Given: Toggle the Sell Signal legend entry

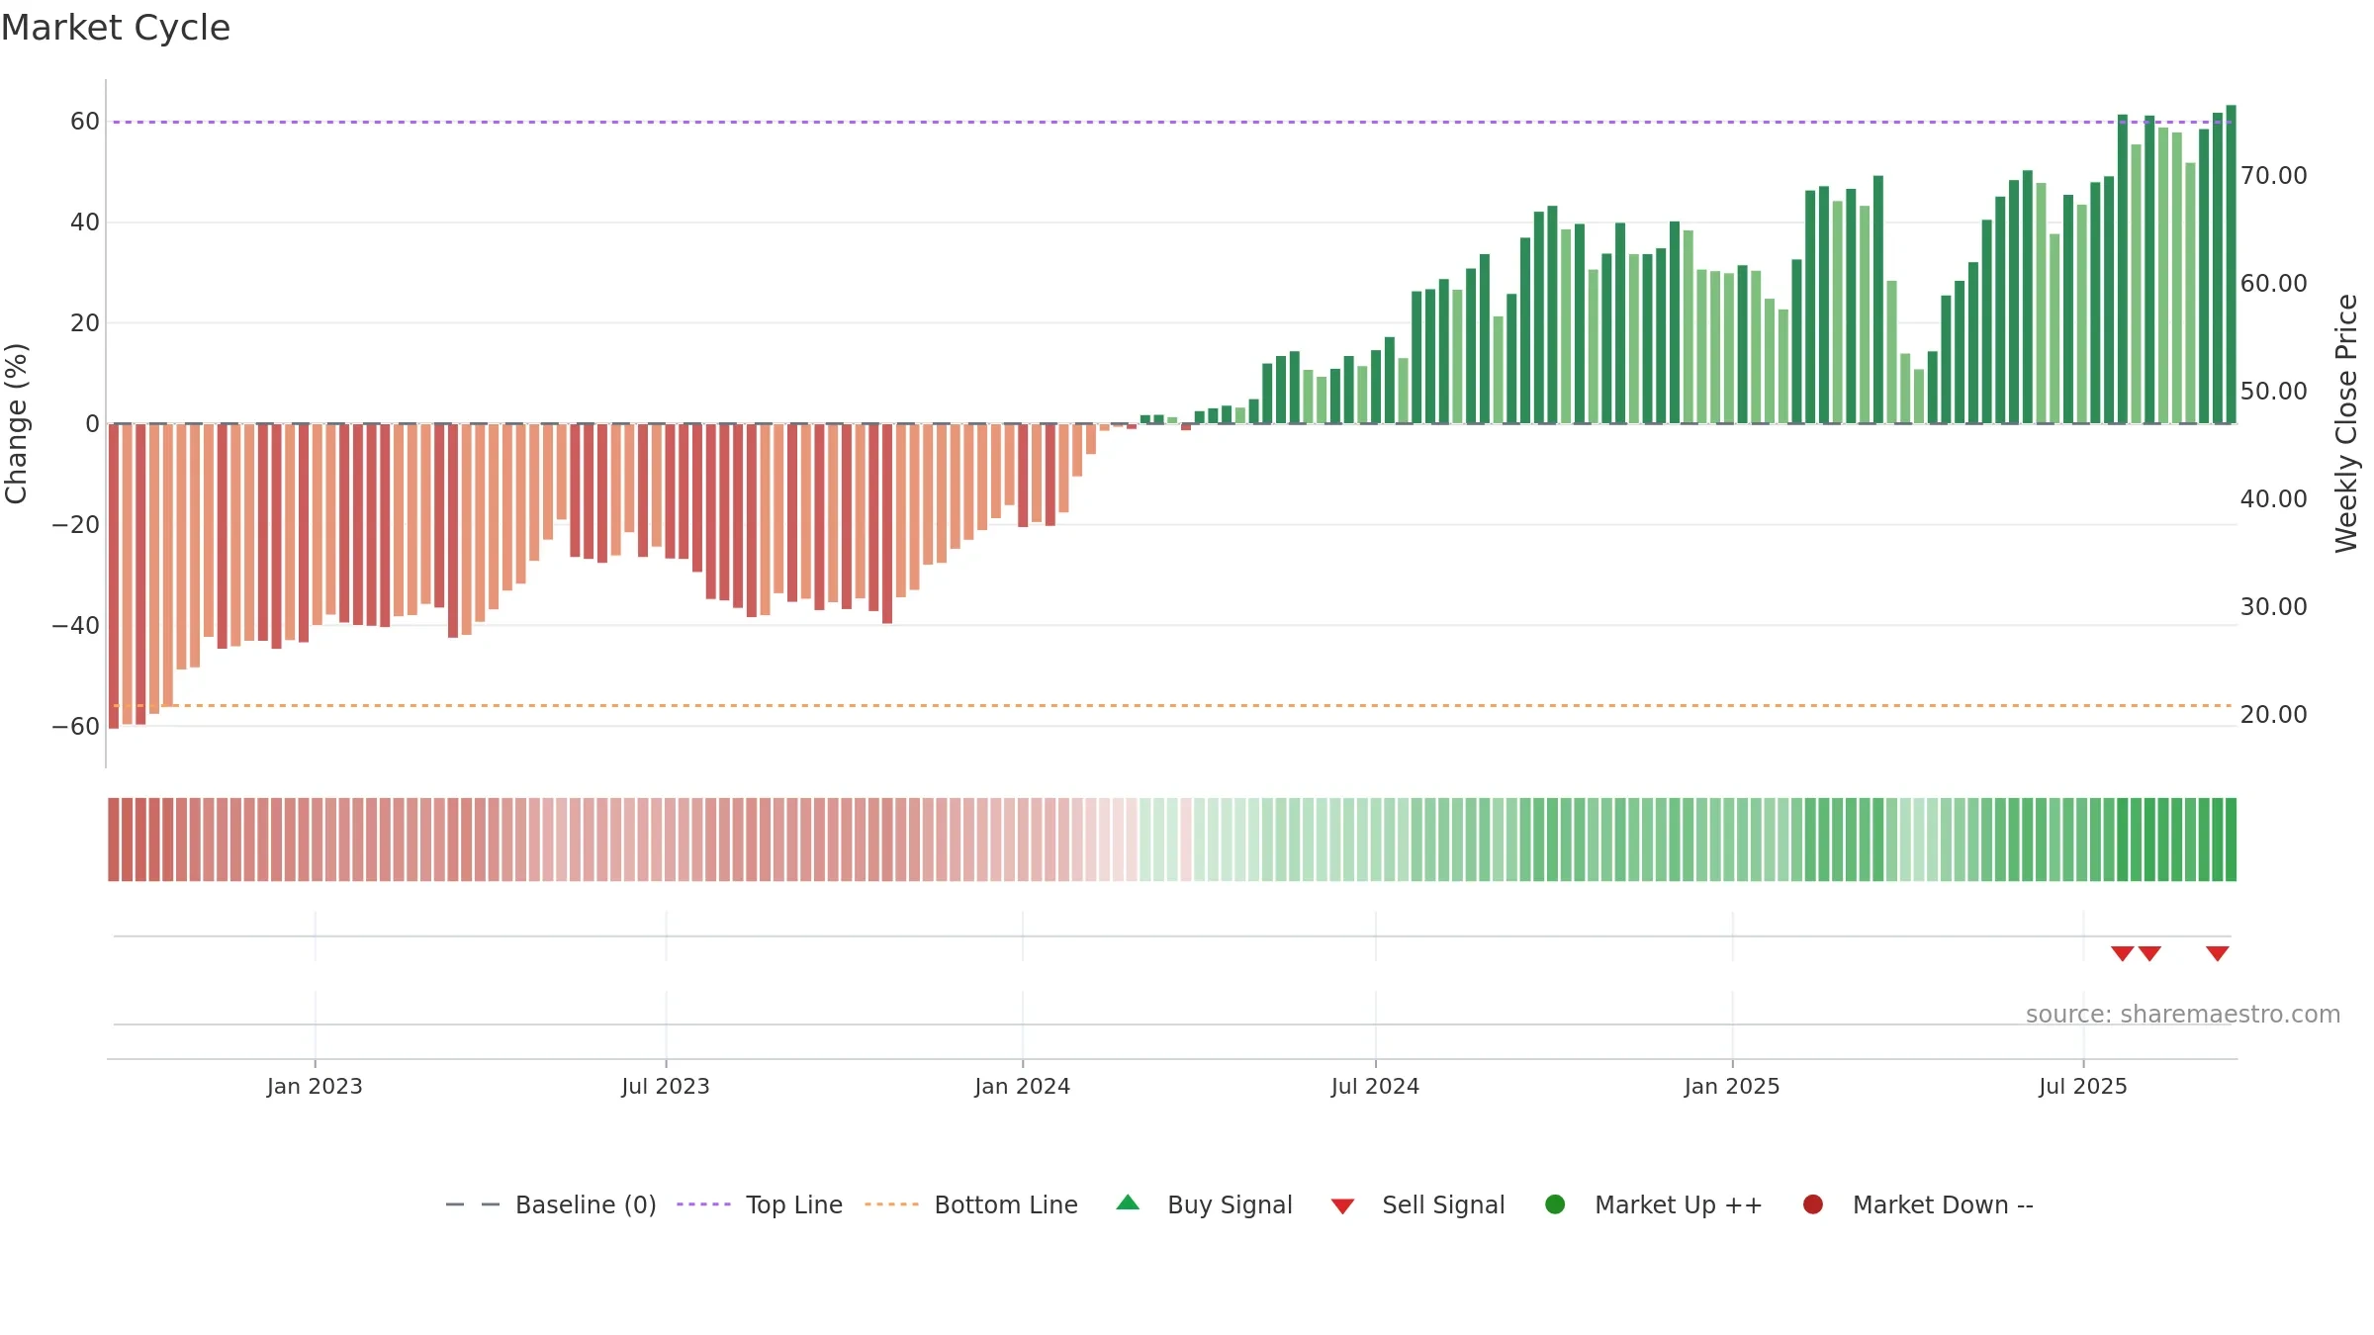Looking at the screenshot, I should (1417, 1204).
